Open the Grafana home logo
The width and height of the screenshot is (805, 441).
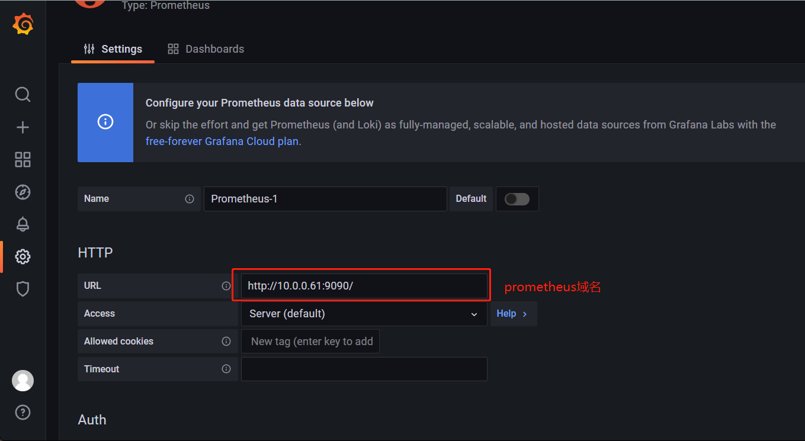click(x=23, y=24)
